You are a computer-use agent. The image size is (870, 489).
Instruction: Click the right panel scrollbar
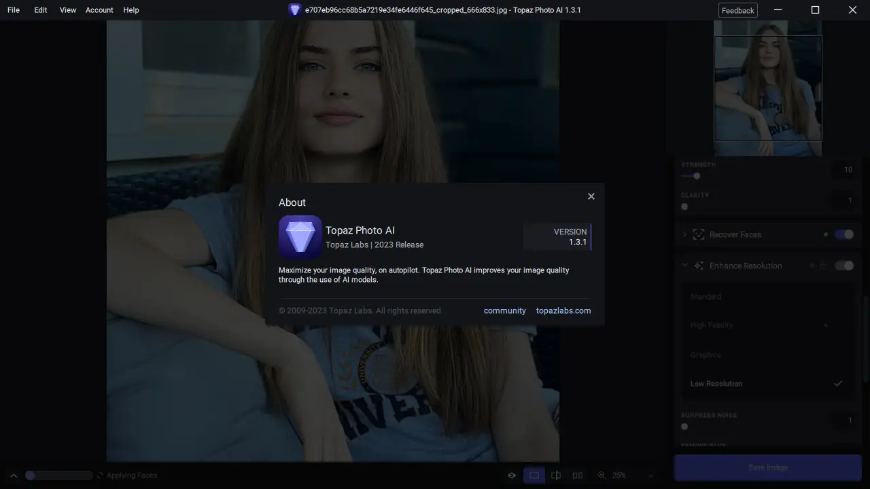coord(866,338)
